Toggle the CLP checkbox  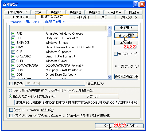13,52
